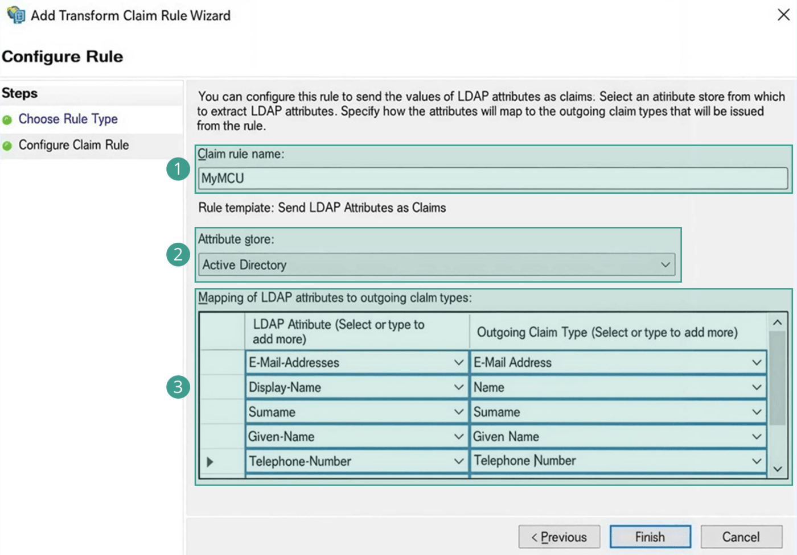Click the numbered callout 2 badge
Viewport: 797px width, 555px height.
178,254
